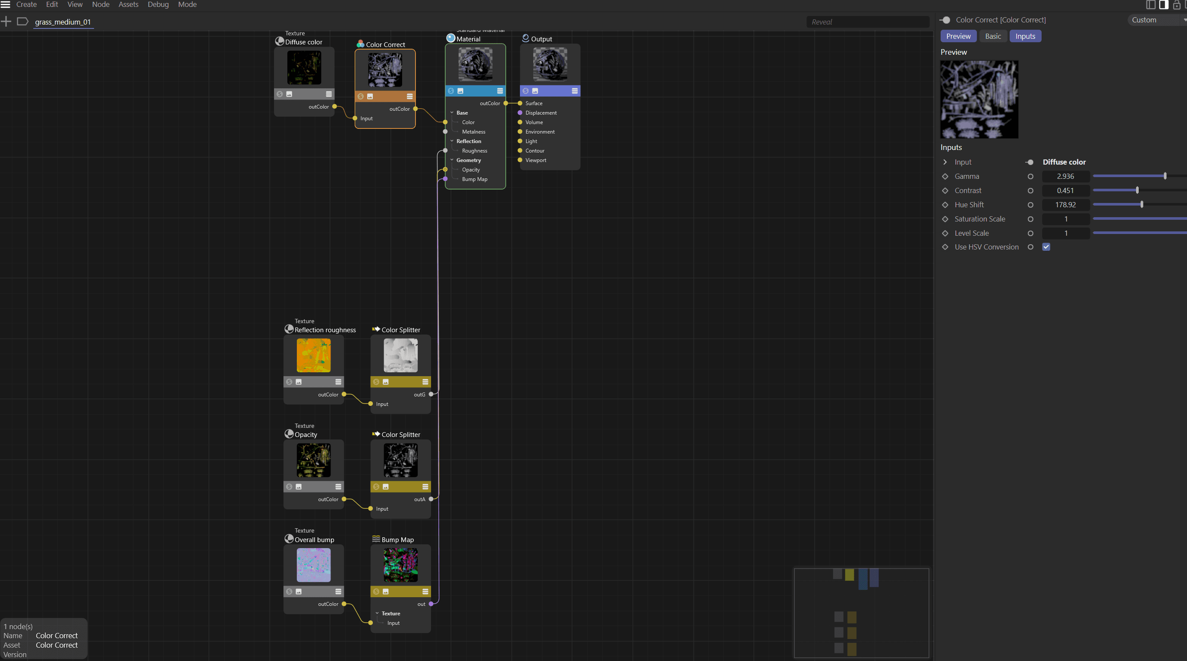
Task: Click the hamburger menu icon
Action: click(x=6, y=5)
